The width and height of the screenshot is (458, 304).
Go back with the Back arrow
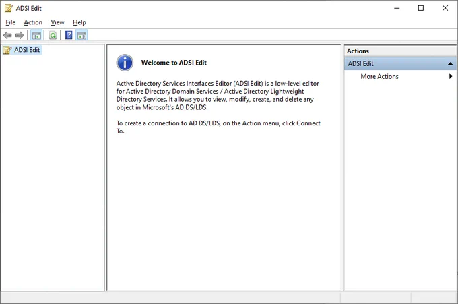(7, 36)
